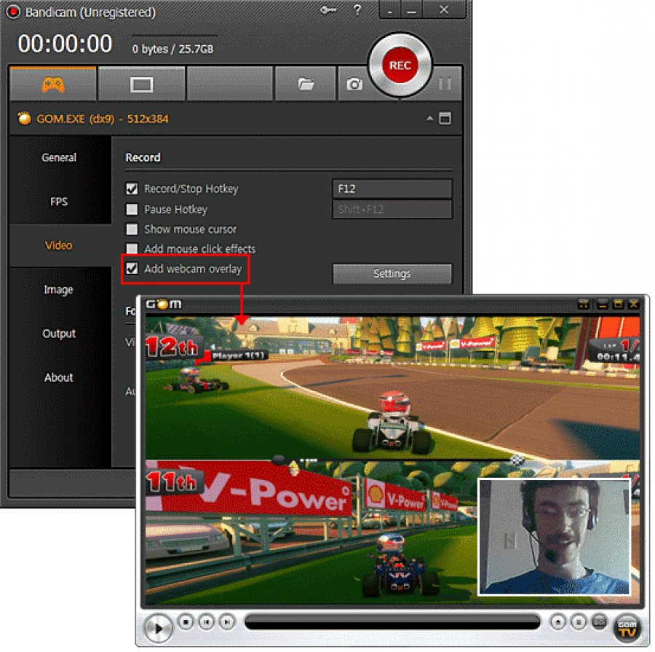The height and width of the screenshot is (652, 655).
Task: Uncheck the Record/Stop Hotkey checkbox
Action: pyautogui.click(x=132, y=189)
